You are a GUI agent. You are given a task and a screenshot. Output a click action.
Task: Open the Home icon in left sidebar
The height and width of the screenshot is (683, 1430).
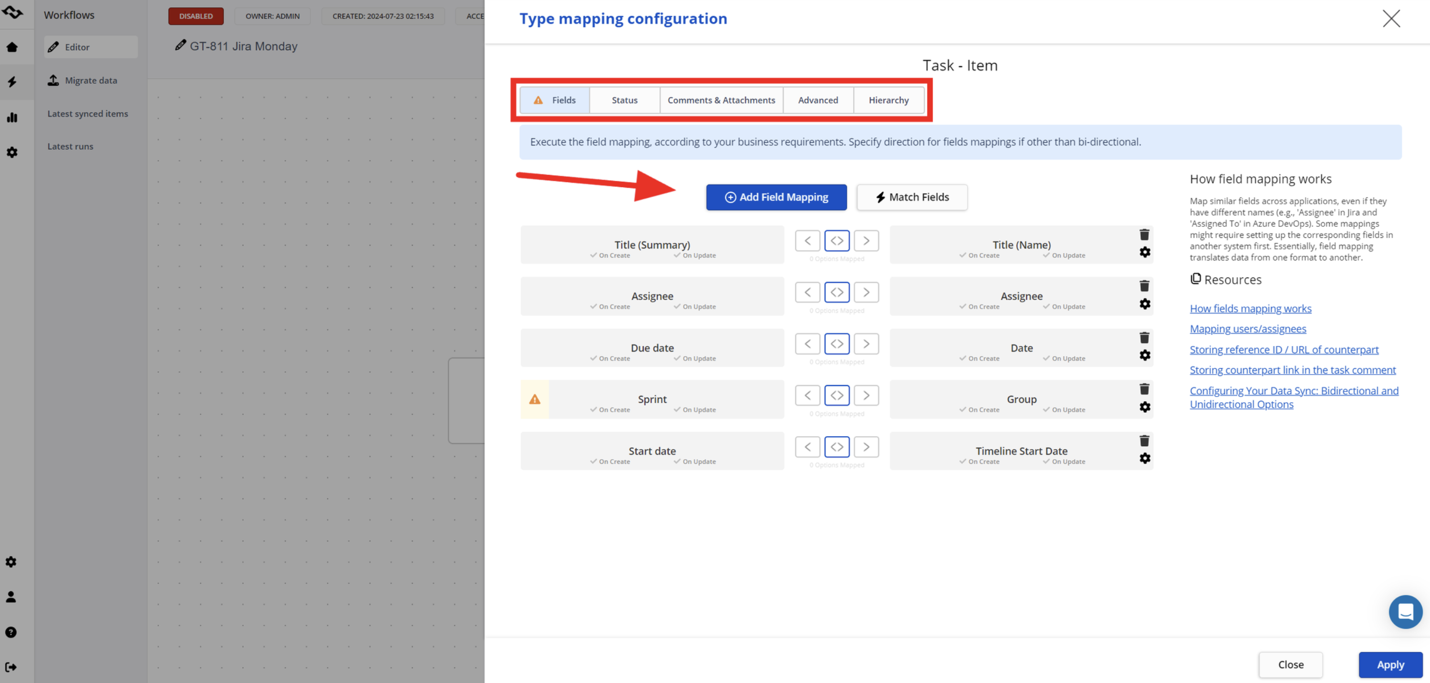[x=12, y=47]
